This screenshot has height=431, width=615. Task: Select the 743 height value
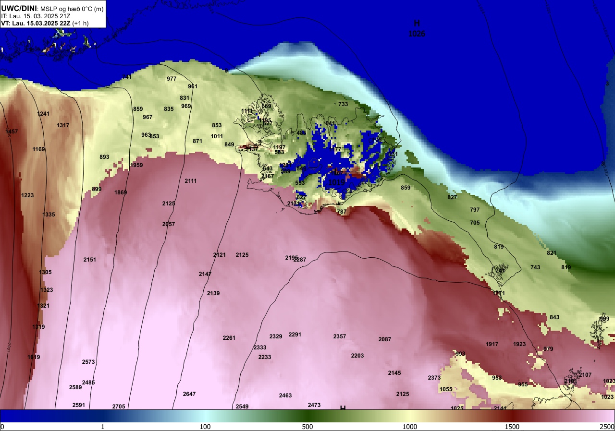click(x=535, y=267)
